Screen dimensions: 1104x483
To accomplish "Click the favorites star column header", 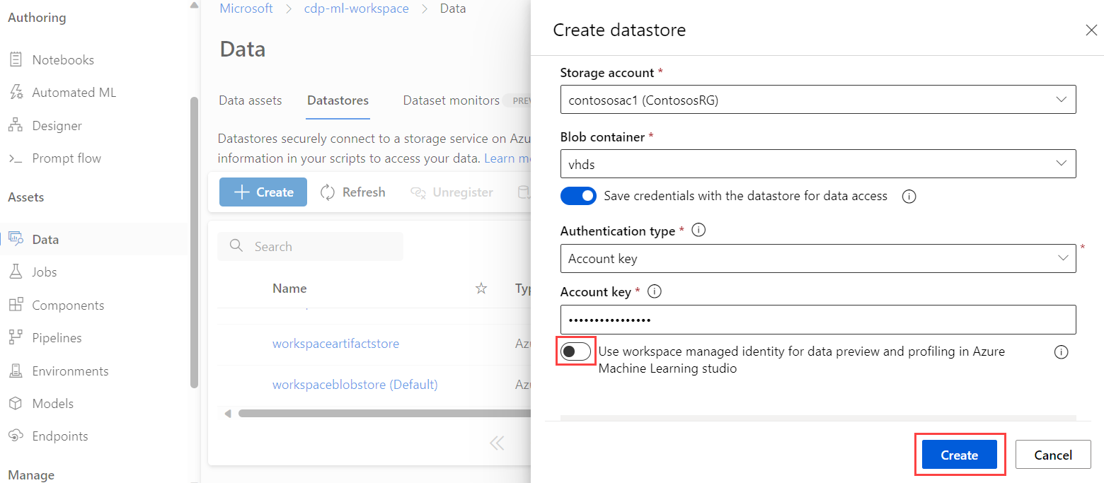I will (x=481, y=288).
